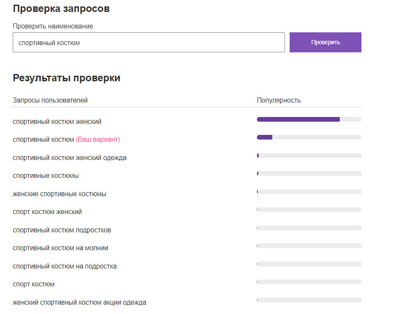
Task: Click the 'Результаты проверки' heading
Action: (66, 78)
